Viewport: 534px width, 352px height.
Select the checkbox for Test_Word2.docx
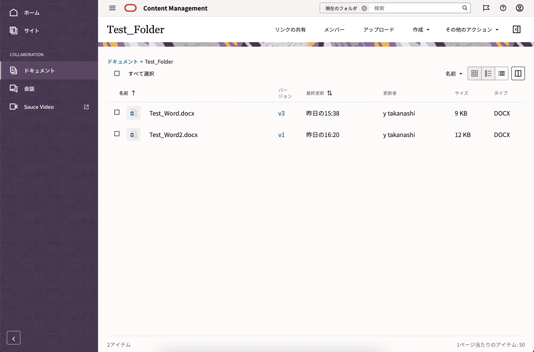point(117,134)
